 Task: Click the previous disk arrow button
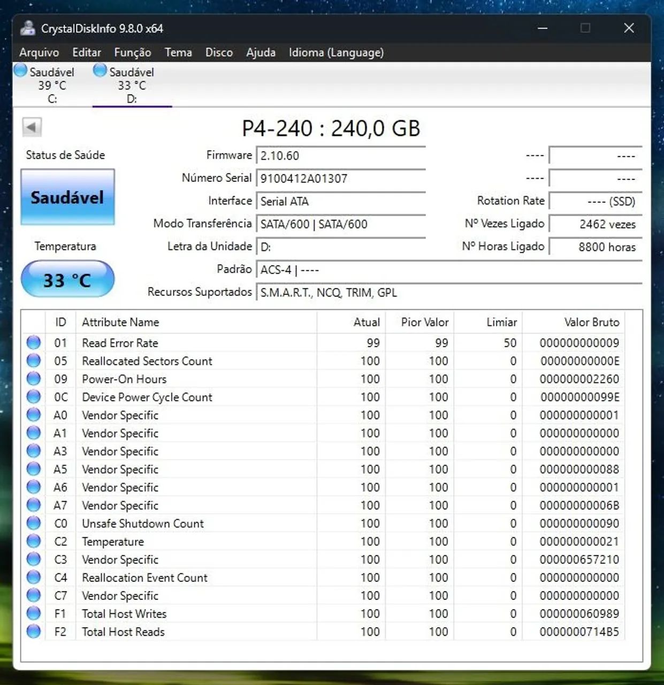click(x=32, y=127)
